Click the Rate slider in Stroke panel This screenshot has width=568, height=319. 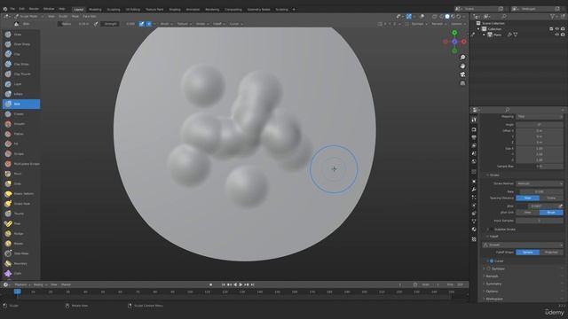(540, 191)
